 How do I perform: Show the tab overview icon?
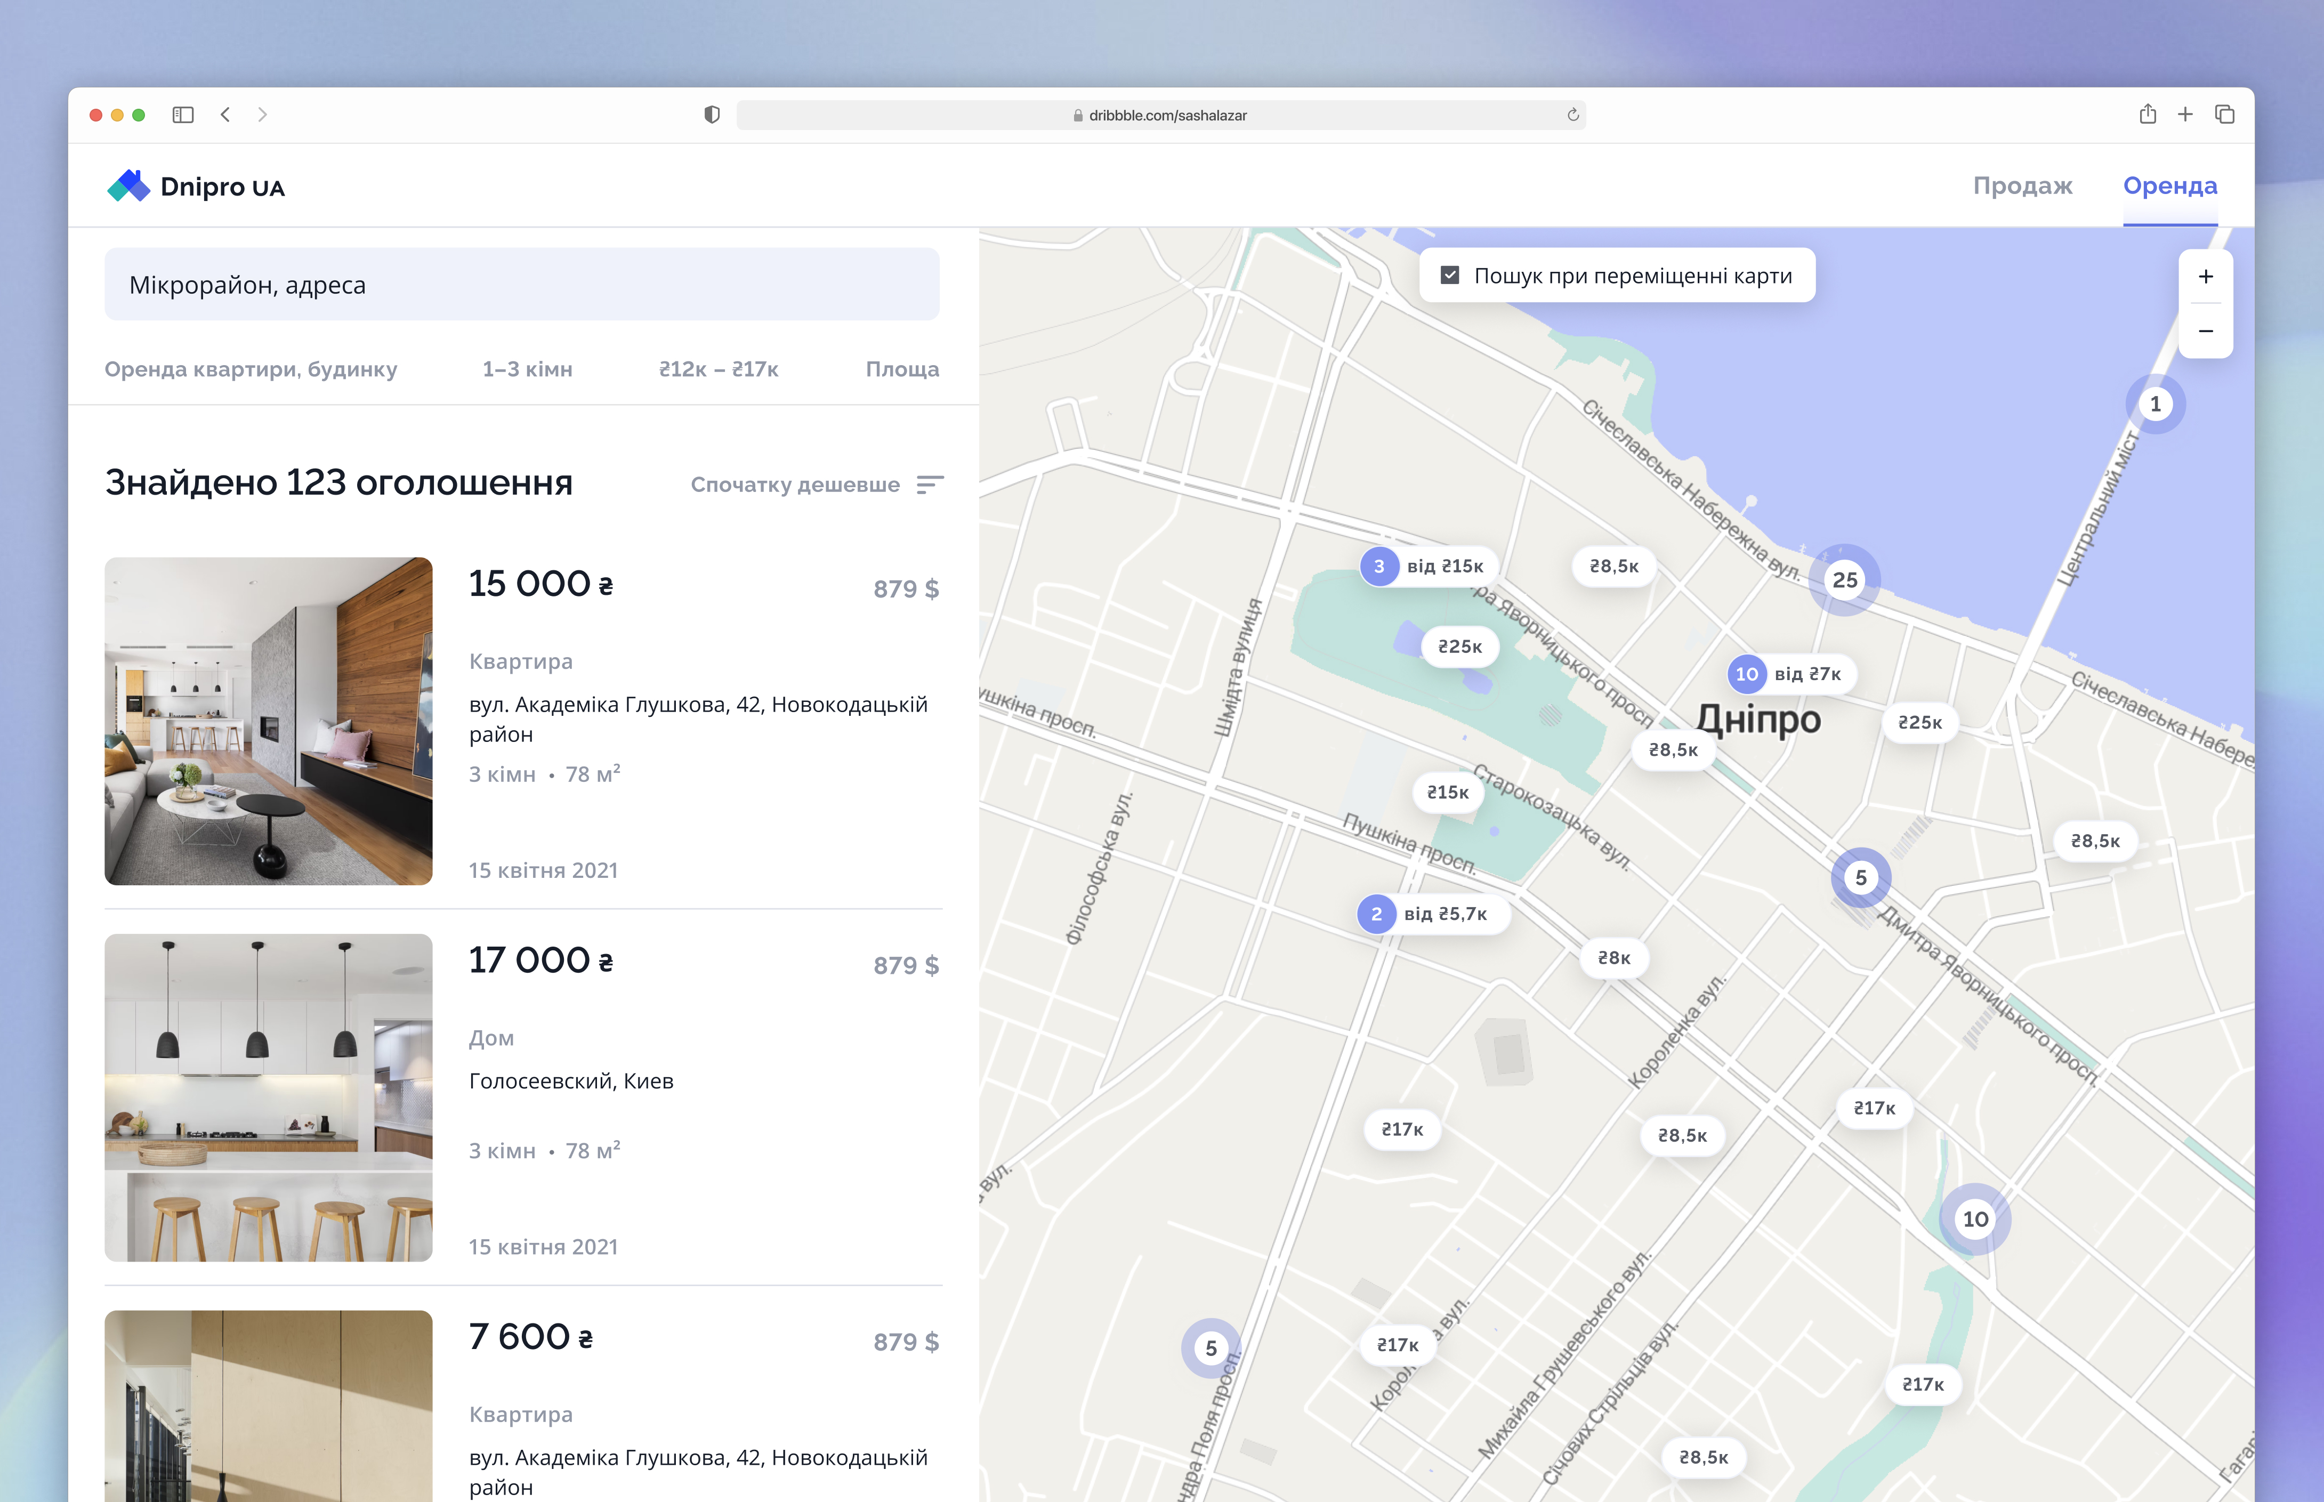tap(2224, 115)
